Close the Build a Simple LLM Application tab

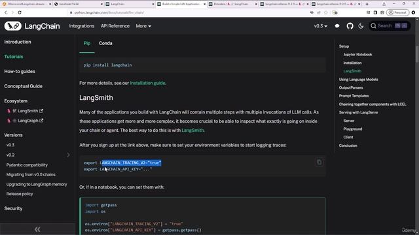point(204,4)
